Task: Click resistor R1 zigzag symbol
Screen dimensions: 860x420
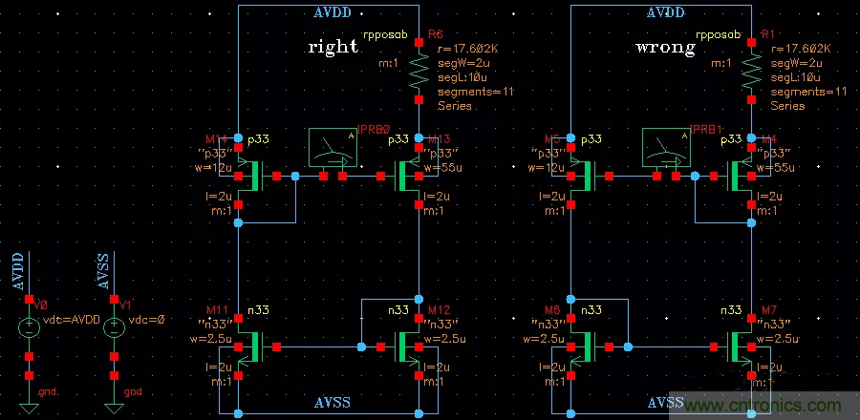Action: 750,73
